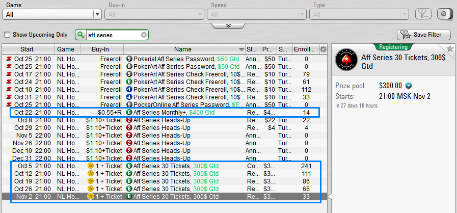Open column settings gear icon
Screen dimensions: 457x213
click(323, 49)
